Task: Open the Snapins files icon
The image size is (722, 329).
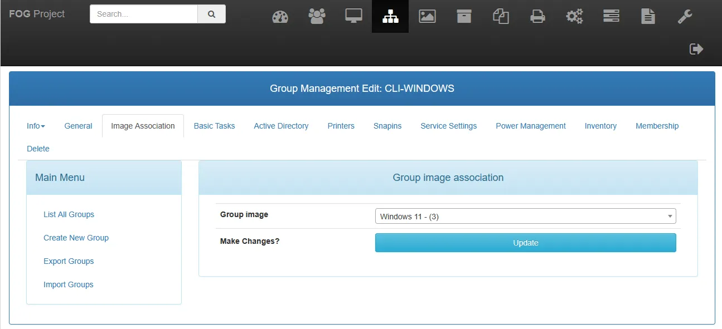Action: point(501,17)
